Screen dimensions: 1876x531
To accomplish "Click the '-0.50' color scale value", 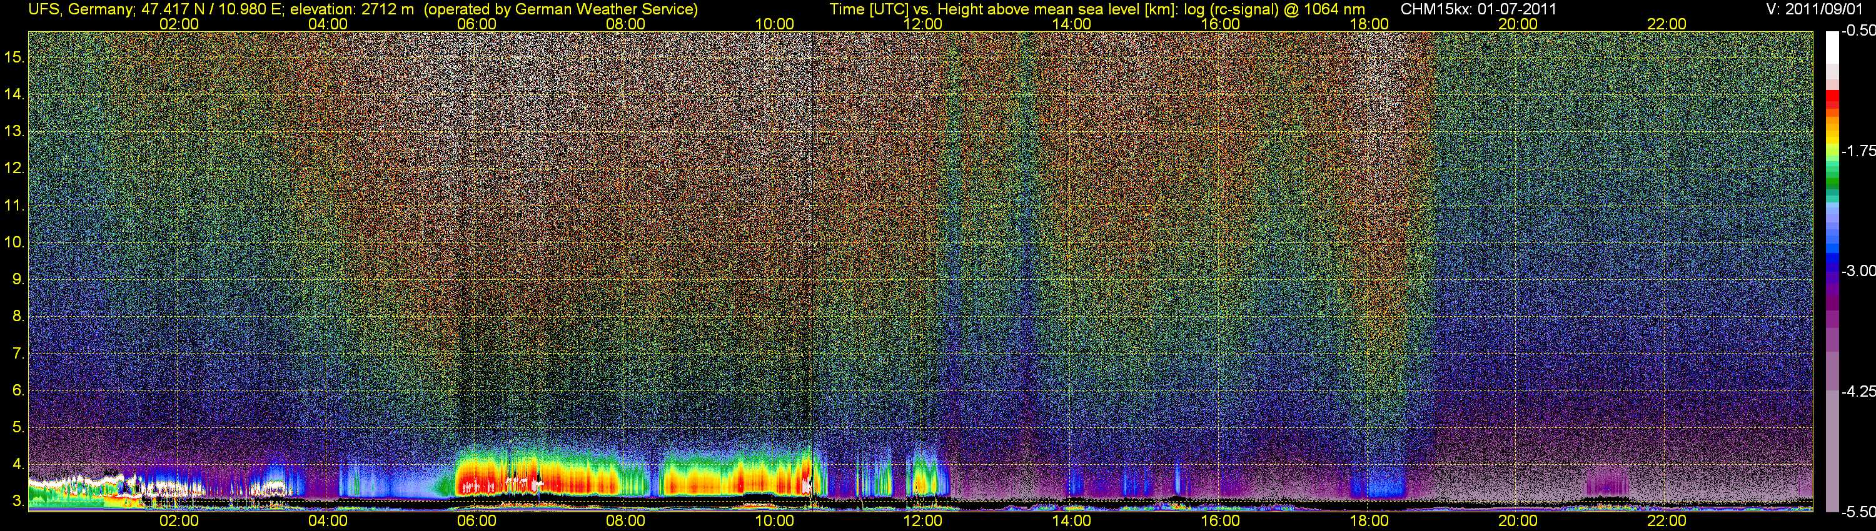I will (1858, 31).
